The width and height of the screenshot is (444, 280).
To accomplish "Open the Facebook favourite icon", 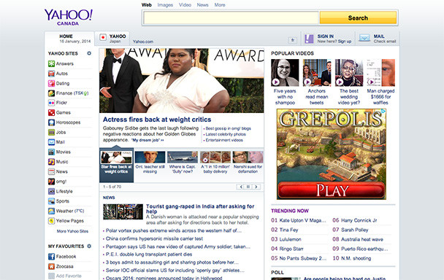I will click(x=51, y=257).
